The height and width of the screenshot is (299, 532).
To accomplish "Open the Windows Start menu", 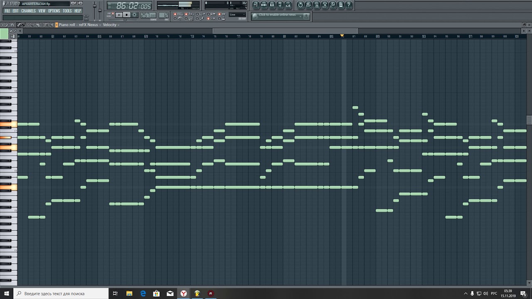I will (x=7, y=293).
